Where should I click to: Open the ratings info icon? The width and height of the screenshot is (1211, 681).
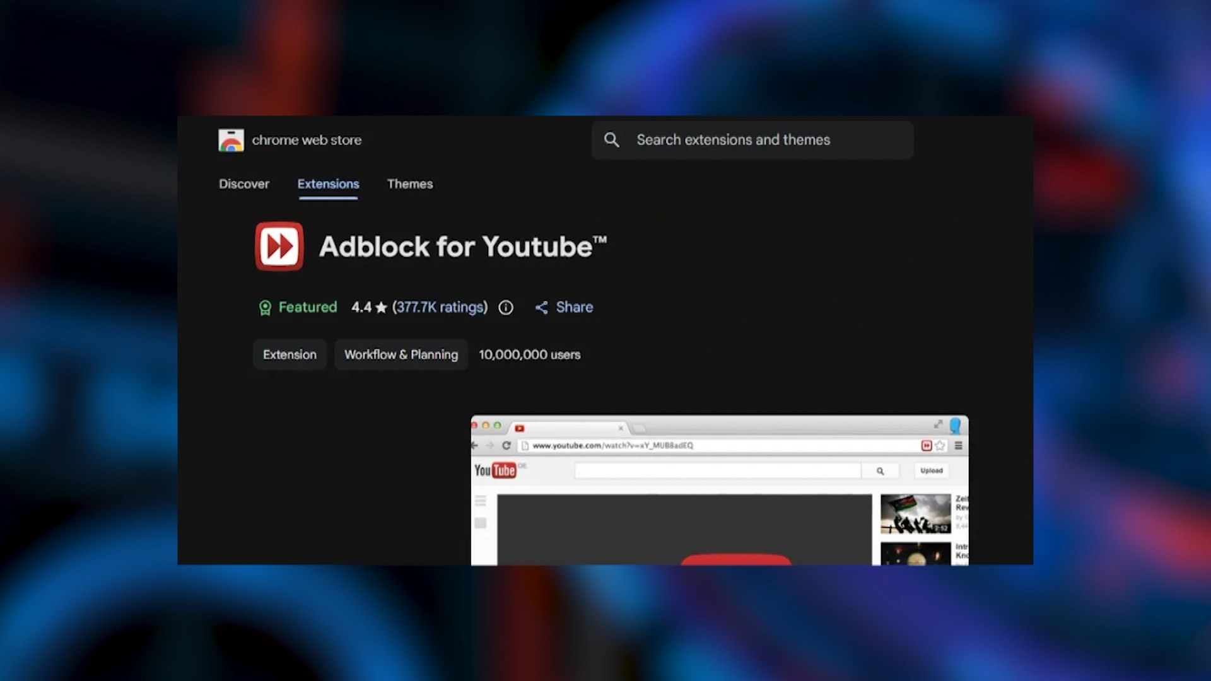[506, 308]
